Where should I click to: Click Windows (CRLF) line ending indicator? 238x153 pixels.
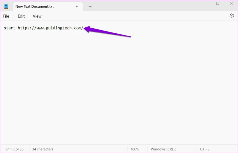click(164, 149)
